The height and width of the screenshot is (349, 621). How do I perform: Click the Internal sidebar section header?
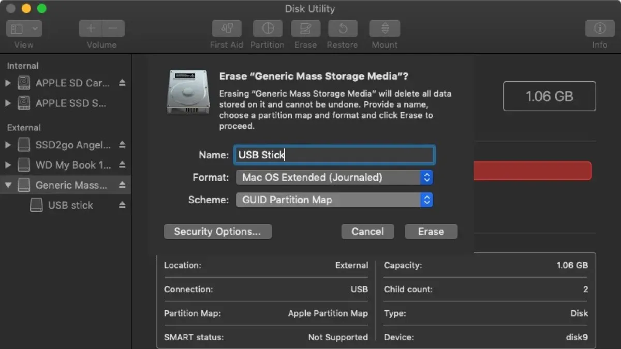click(23, 66)
